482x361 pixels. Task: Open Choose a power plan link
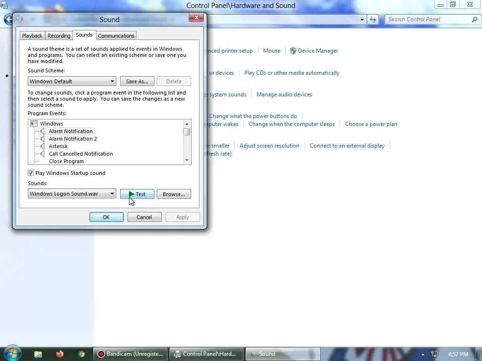pyautogui.click(x=371, y=124)
